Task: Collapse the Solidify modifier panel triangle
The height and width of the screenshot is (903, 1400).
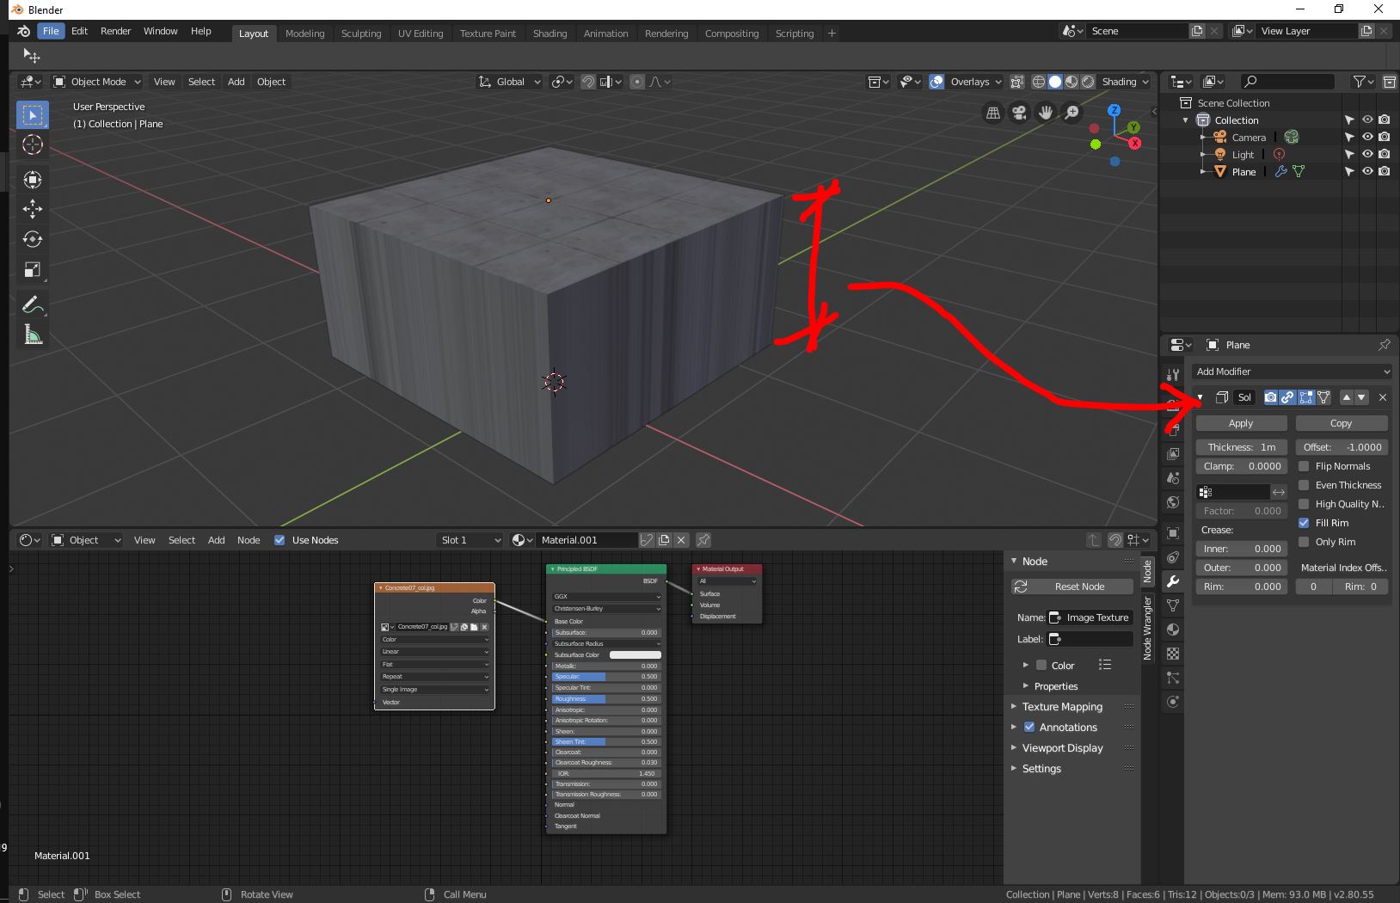Action: pos(1200,397)
